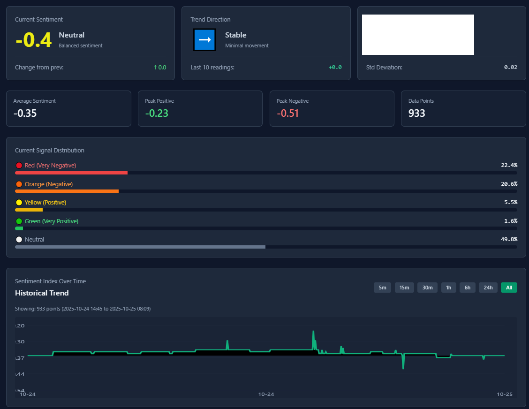Click the 'Historical Trend' heading
This screenshot has height=409, width=529.
click(x=42, y=293)
